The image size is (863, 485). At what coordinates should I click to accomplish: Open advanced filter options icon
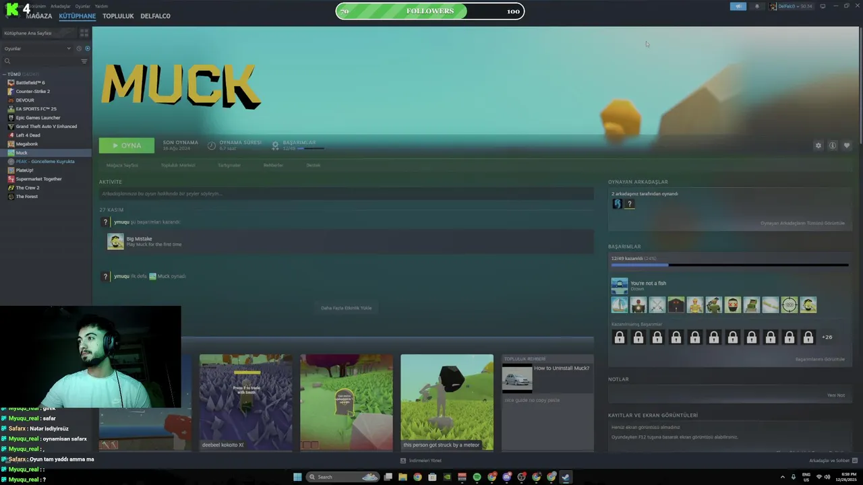pyautogui.click(x=84, y=61)
